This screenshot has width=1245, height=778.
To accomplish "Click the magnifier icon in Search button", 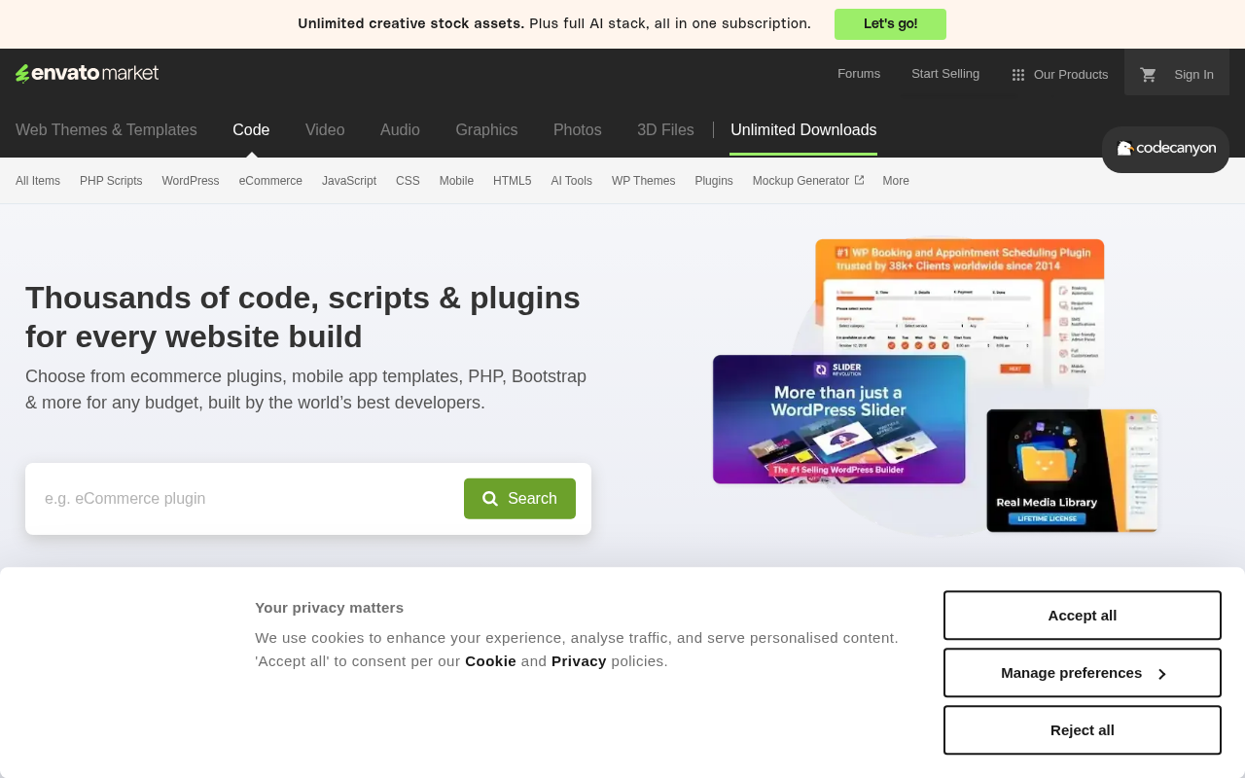I will click(x=490, y=499).
